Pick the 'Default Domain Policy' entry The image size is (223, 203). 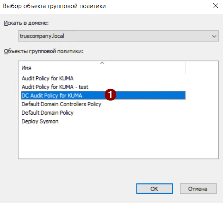103,113
